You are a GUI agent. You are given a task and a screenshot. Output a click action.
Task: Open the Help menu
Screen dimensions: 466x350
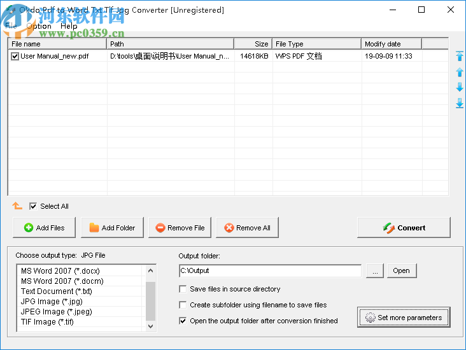coord(69,26)
